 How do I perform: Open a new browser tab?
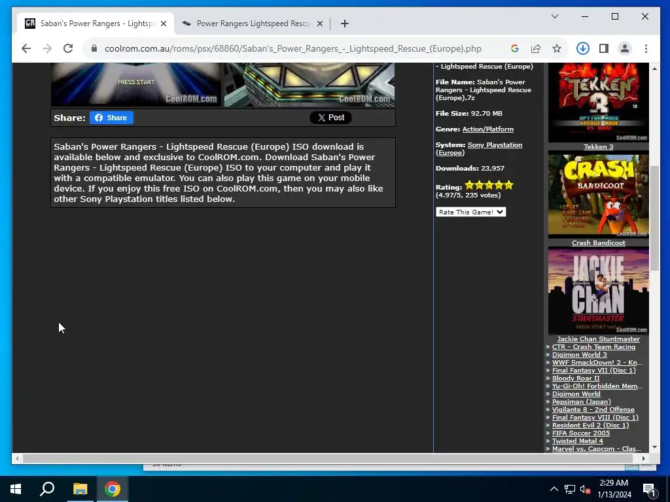(345, 24)
